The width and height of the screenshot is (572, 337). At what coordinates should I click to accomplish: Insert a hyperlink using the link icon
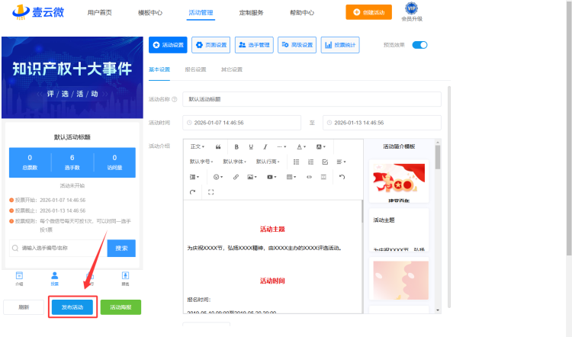(x=236, y=177)
